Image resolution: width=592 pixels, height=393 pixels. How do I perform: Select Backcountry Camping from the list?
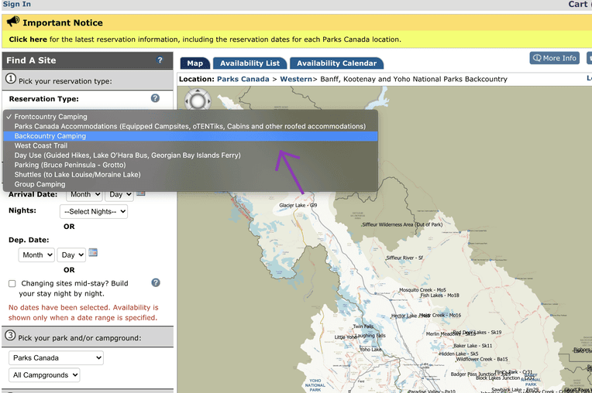[50, 136]
